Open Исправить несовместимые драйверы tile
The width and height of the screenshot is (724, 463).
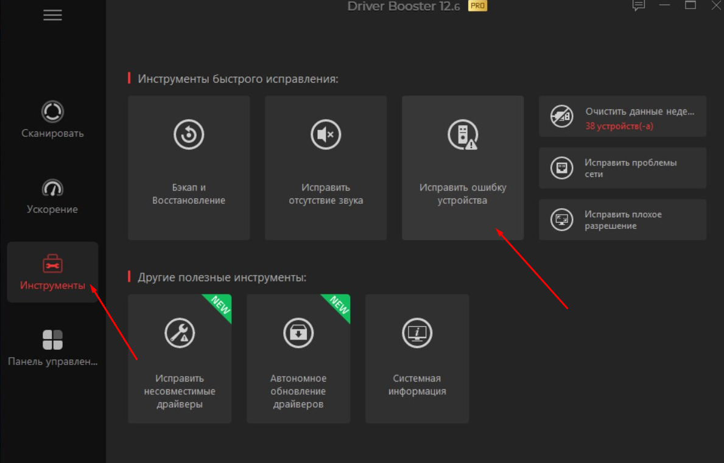click(x=180, y=359)
